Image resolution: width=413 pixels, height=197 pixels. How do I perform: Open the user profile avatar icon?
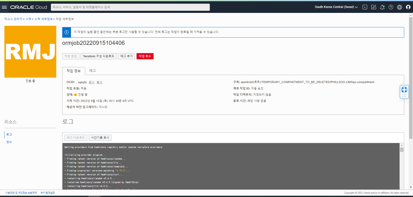(408, 7)
